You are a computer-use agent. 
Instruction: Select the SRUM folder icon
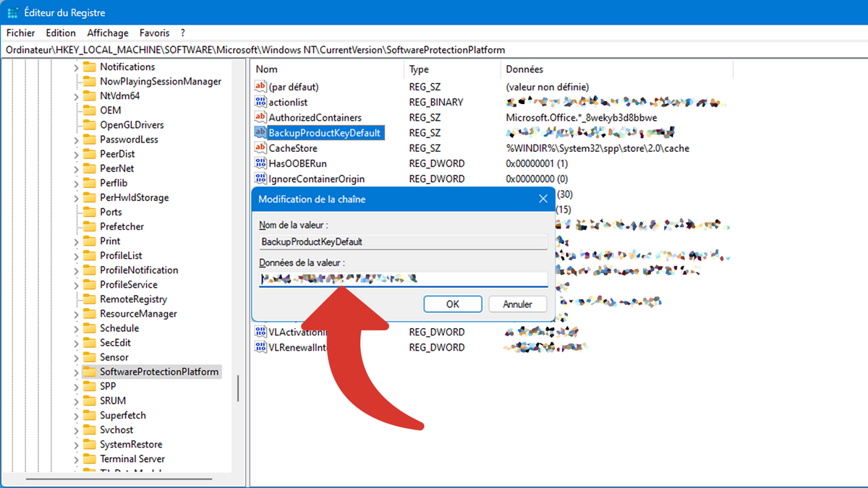click(89, 401)
